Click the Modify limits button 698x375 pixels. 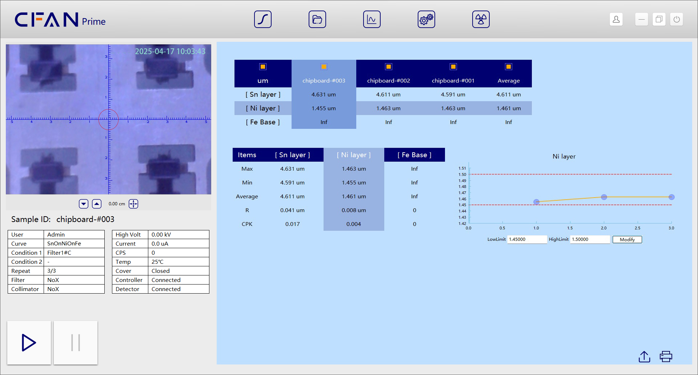click(627, 239)
